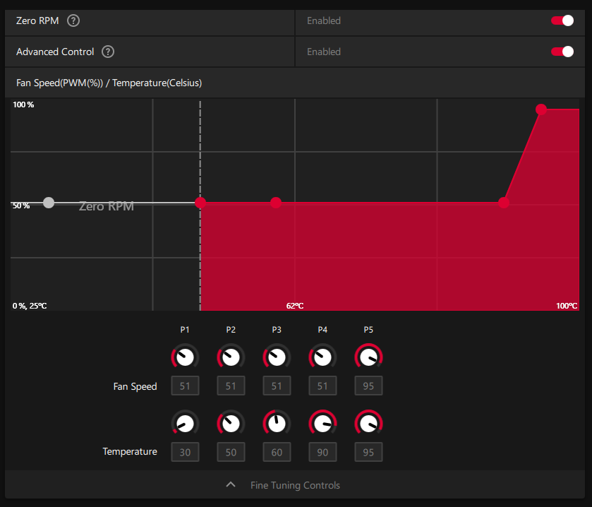Select the P5 Fan Speed field showing 95
592x507 pixels.
pyautogui.click(x=368, y=386)
